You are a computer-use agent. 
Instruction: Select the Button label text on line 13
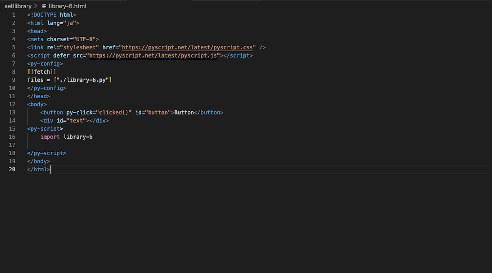pos(184,112)
